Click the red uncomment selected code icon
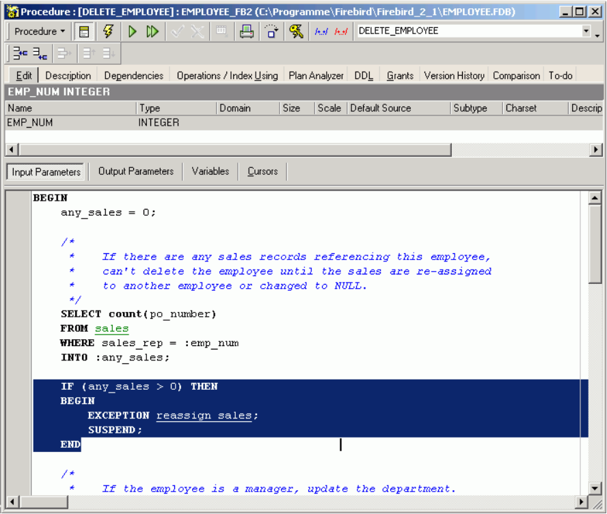Image resolution: width=607 pixels, height=514 pixels. [x=341, y=31]
